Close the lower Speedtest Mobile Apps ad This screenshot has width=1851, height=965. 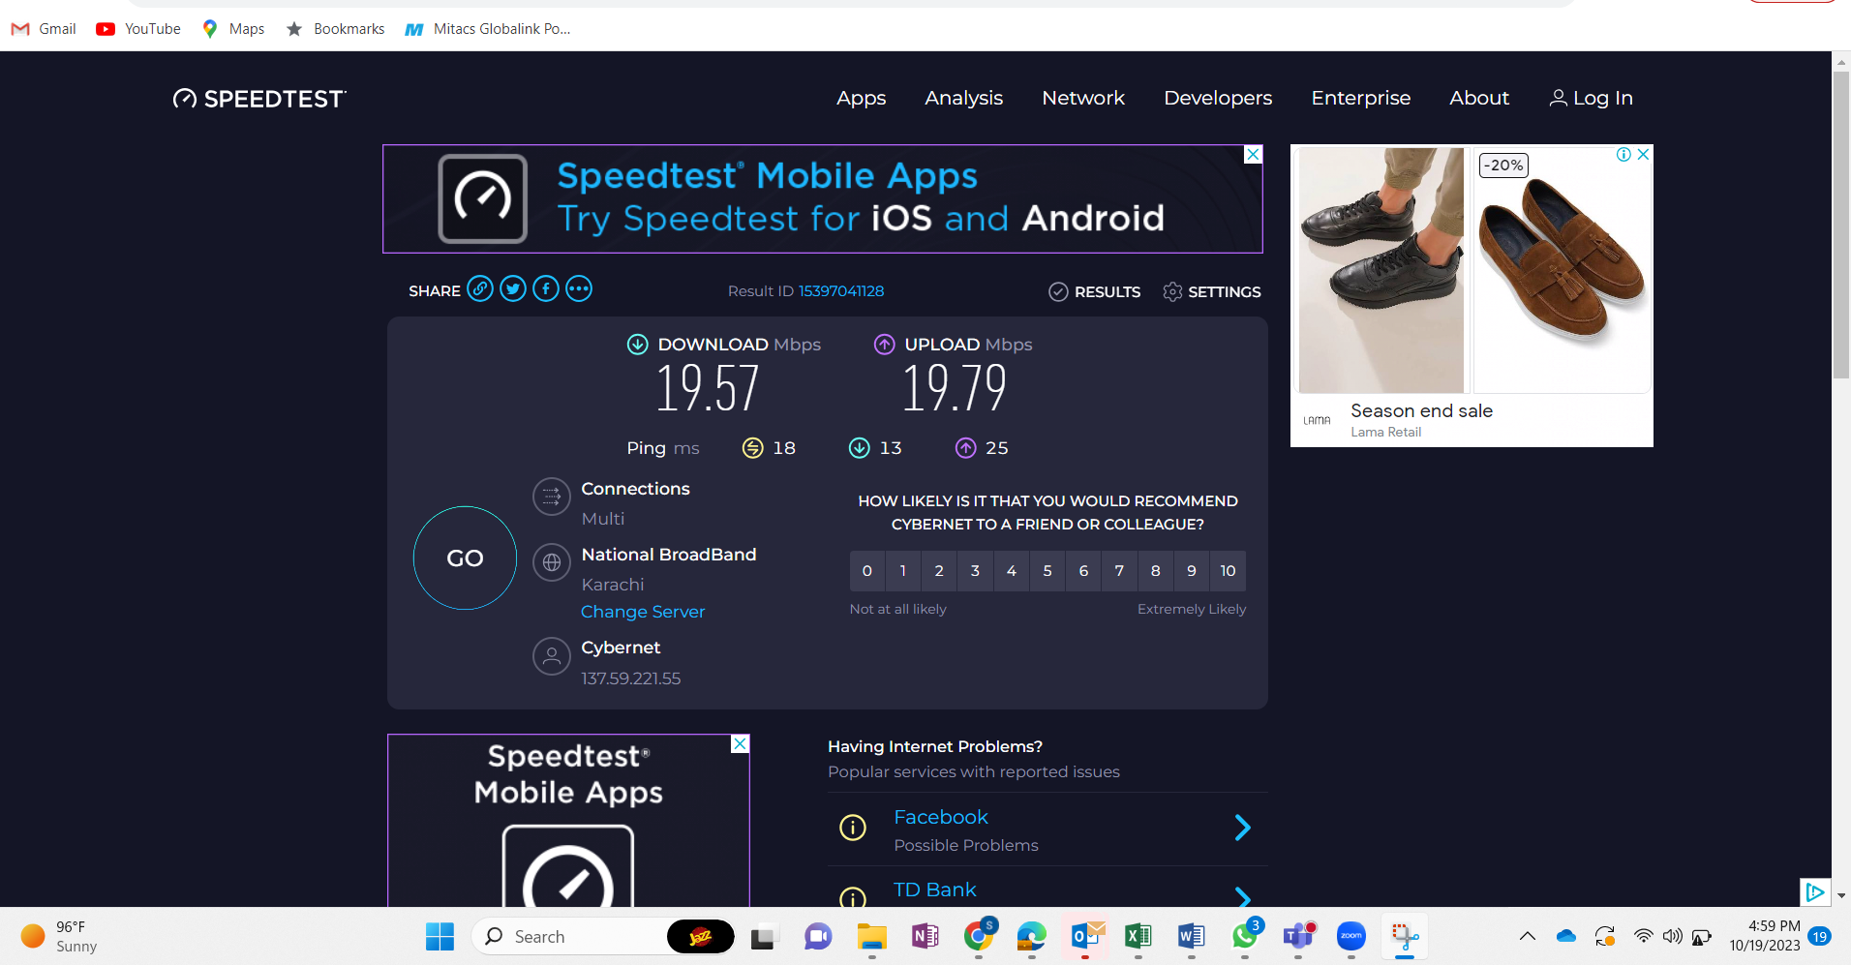click(740, 743)
